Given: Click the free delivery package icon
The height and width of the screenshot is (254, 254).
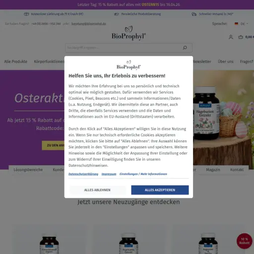Looking at the screenshot, I should coord(26,14).
